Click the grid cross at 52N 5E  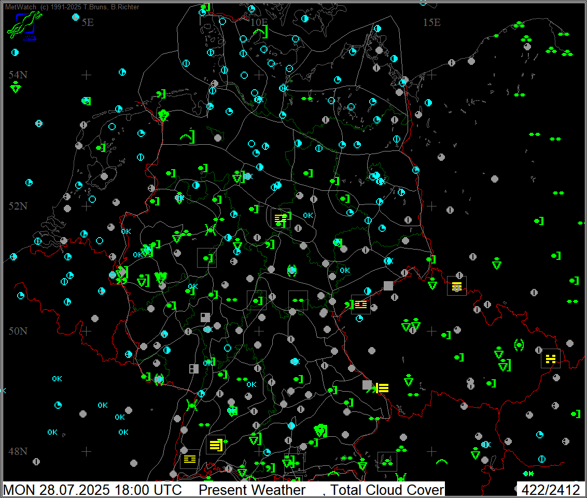[x=87, y=206]
